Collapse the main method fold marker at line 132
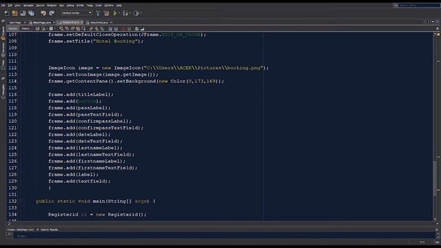Image resolution: width=441 pixels, height=248 pixels. point(21,201)
